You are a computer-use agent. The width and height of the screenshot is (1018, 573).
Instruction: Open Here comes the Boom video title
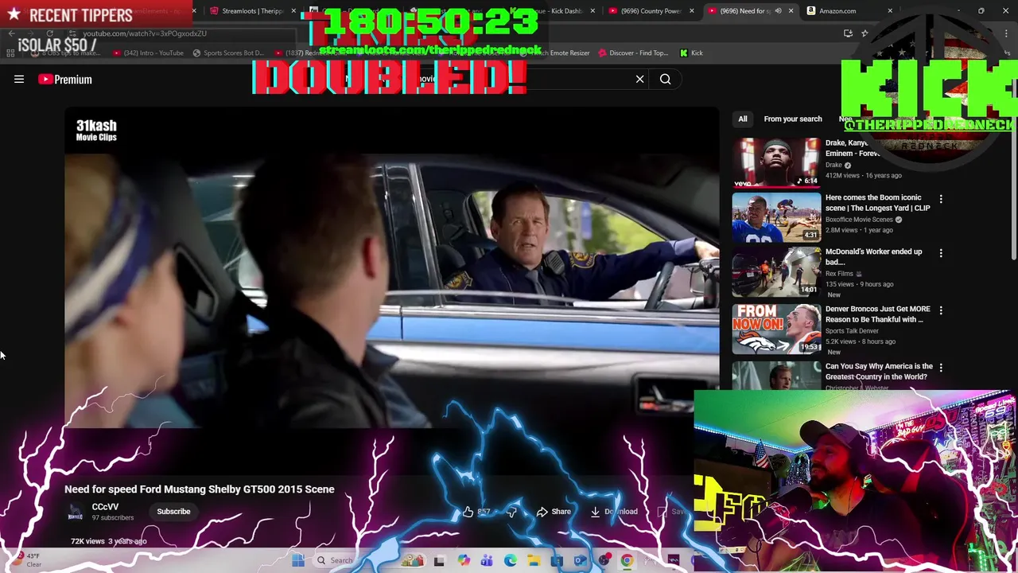point(877,203)
